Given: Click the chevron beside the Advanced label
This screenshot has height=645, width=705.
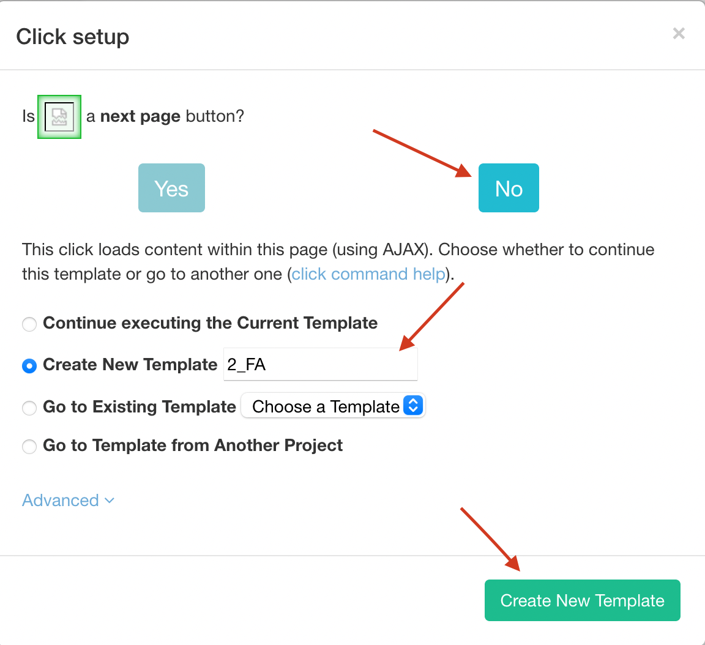Looking at the screenshot, I should click(x=110, y=501).
